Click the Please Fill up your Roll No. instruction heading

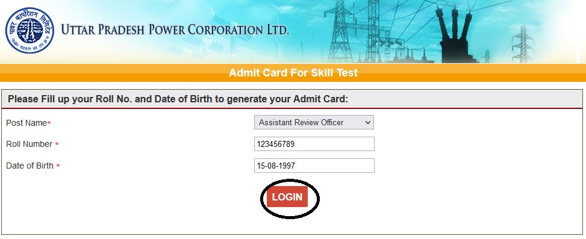click(x=178, y=99)
